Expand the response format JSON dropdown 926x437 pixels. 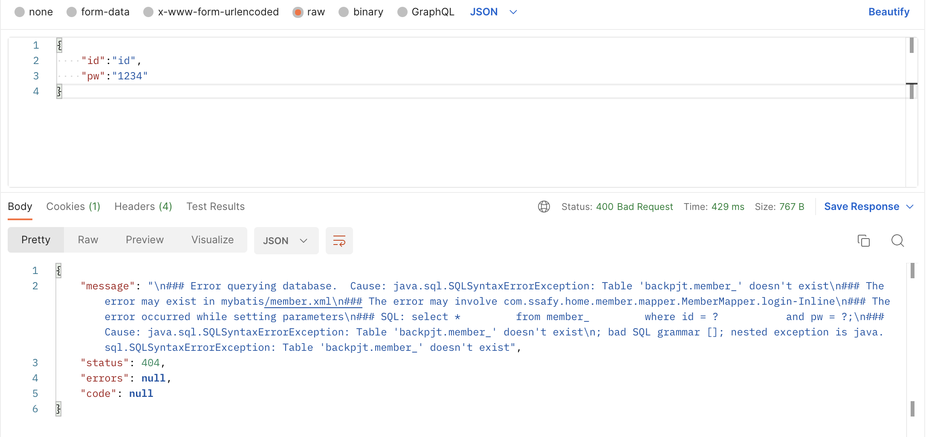286,241
